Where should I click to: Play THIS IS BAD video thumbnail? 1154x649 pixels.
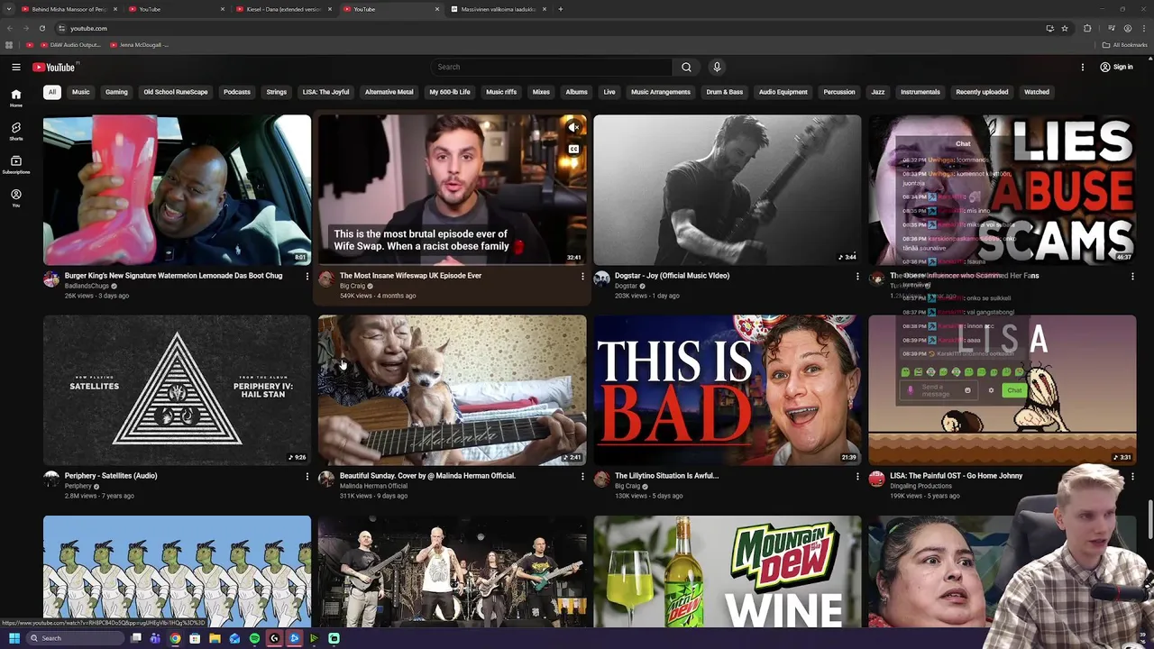[727, 389]
